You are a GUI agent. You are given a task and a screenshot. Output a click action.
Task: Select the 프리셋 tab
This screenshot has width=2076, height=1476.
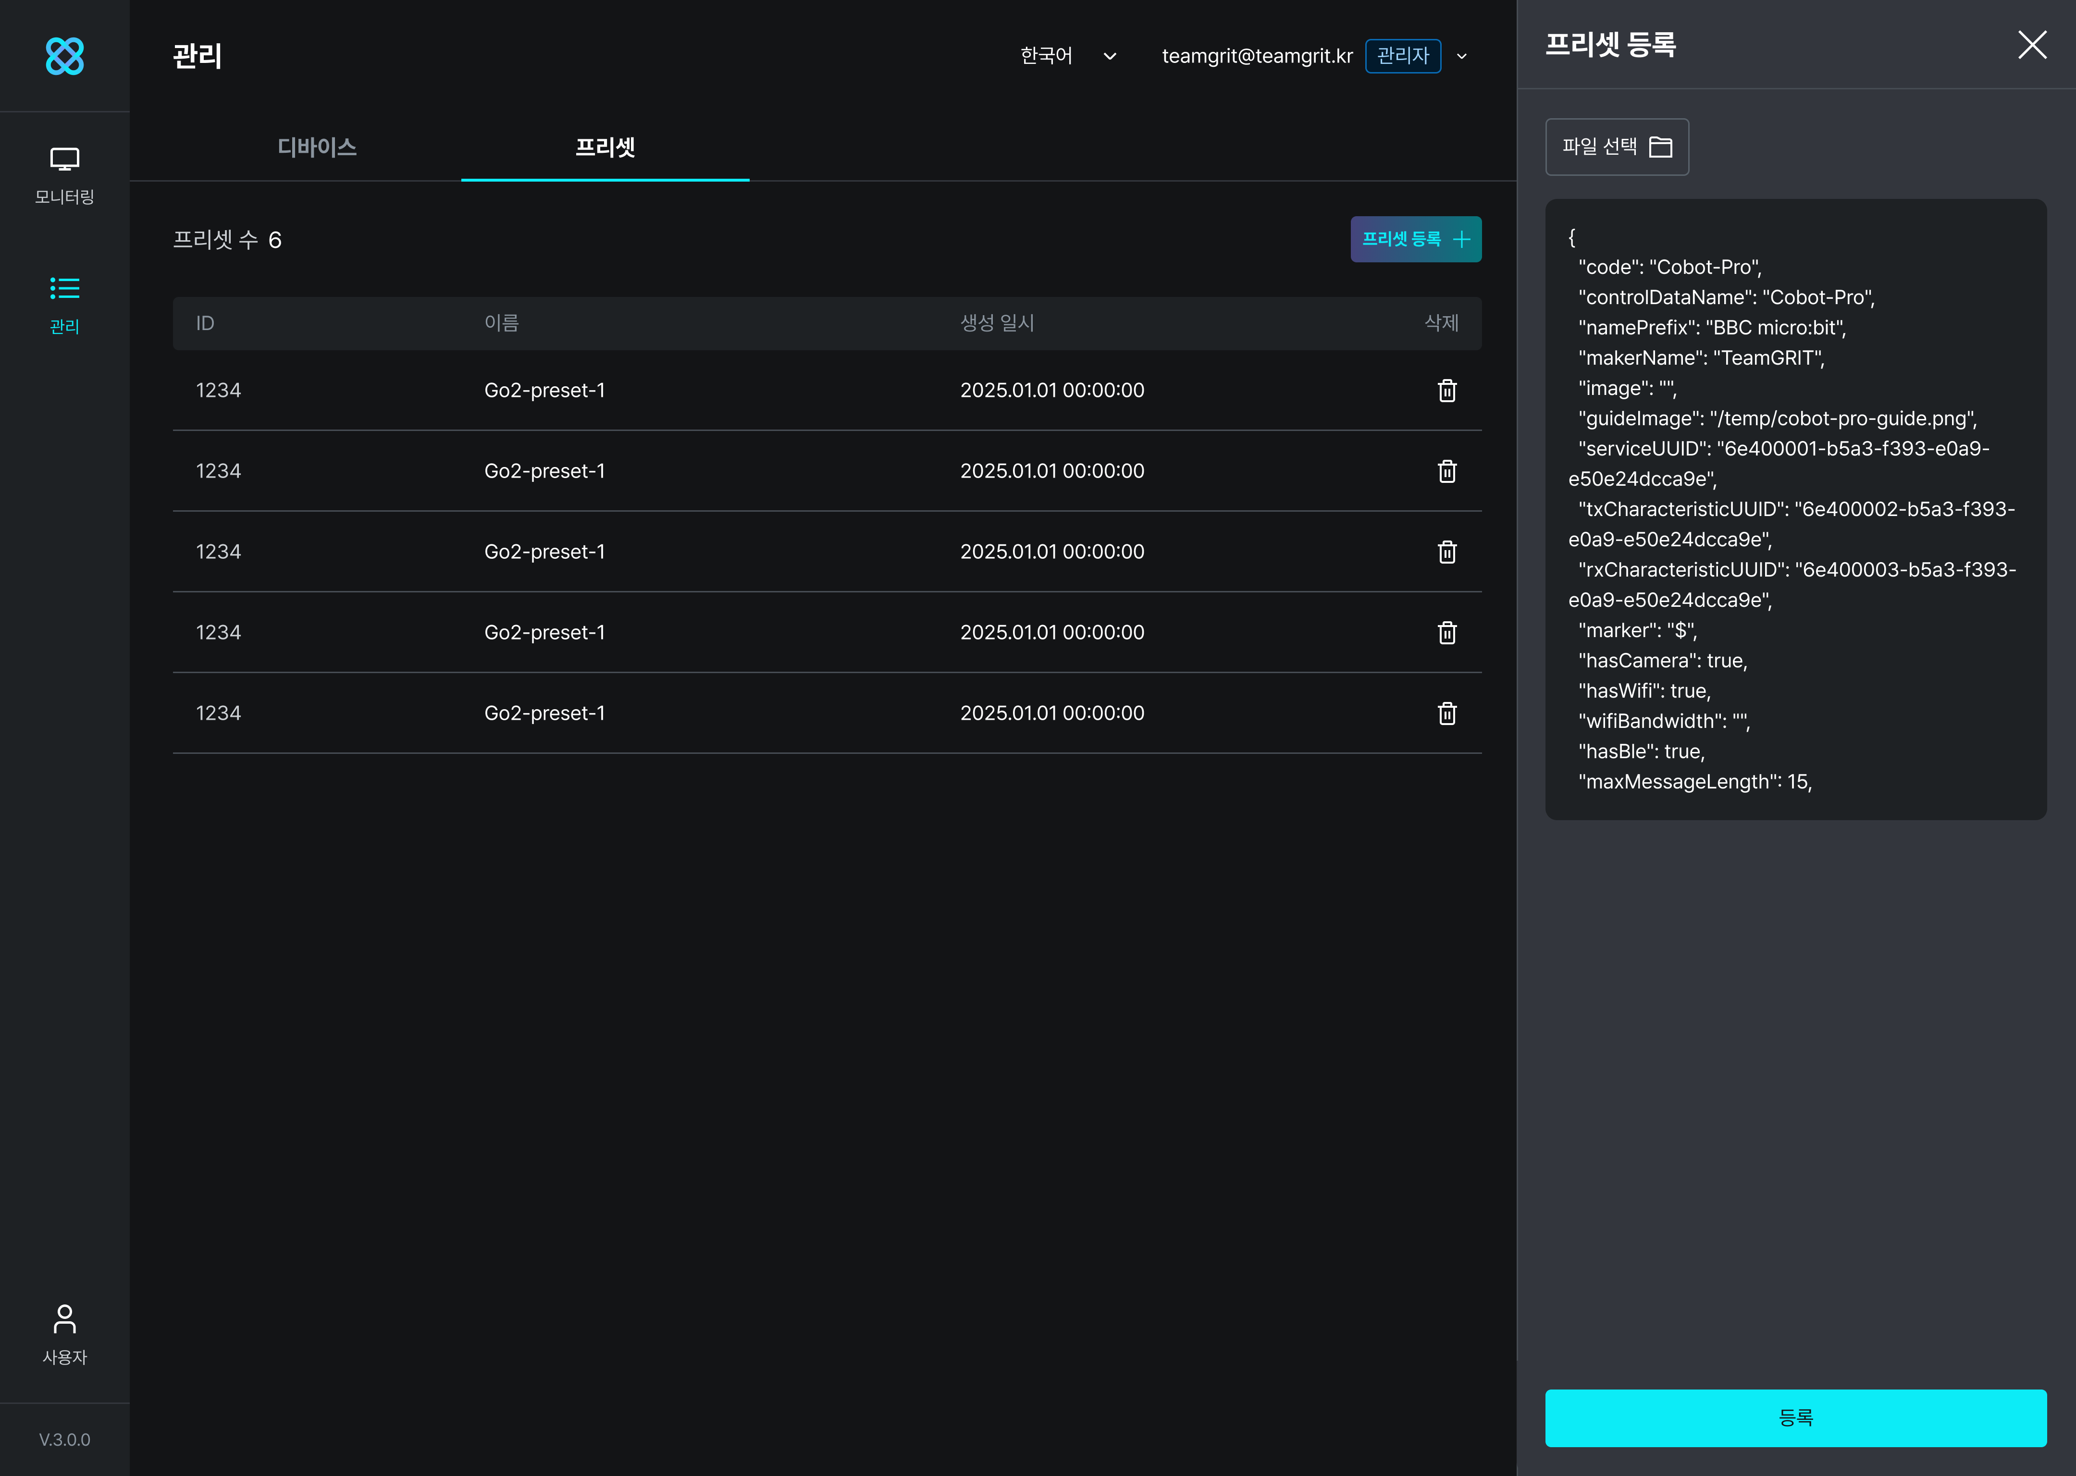(605, 147)
